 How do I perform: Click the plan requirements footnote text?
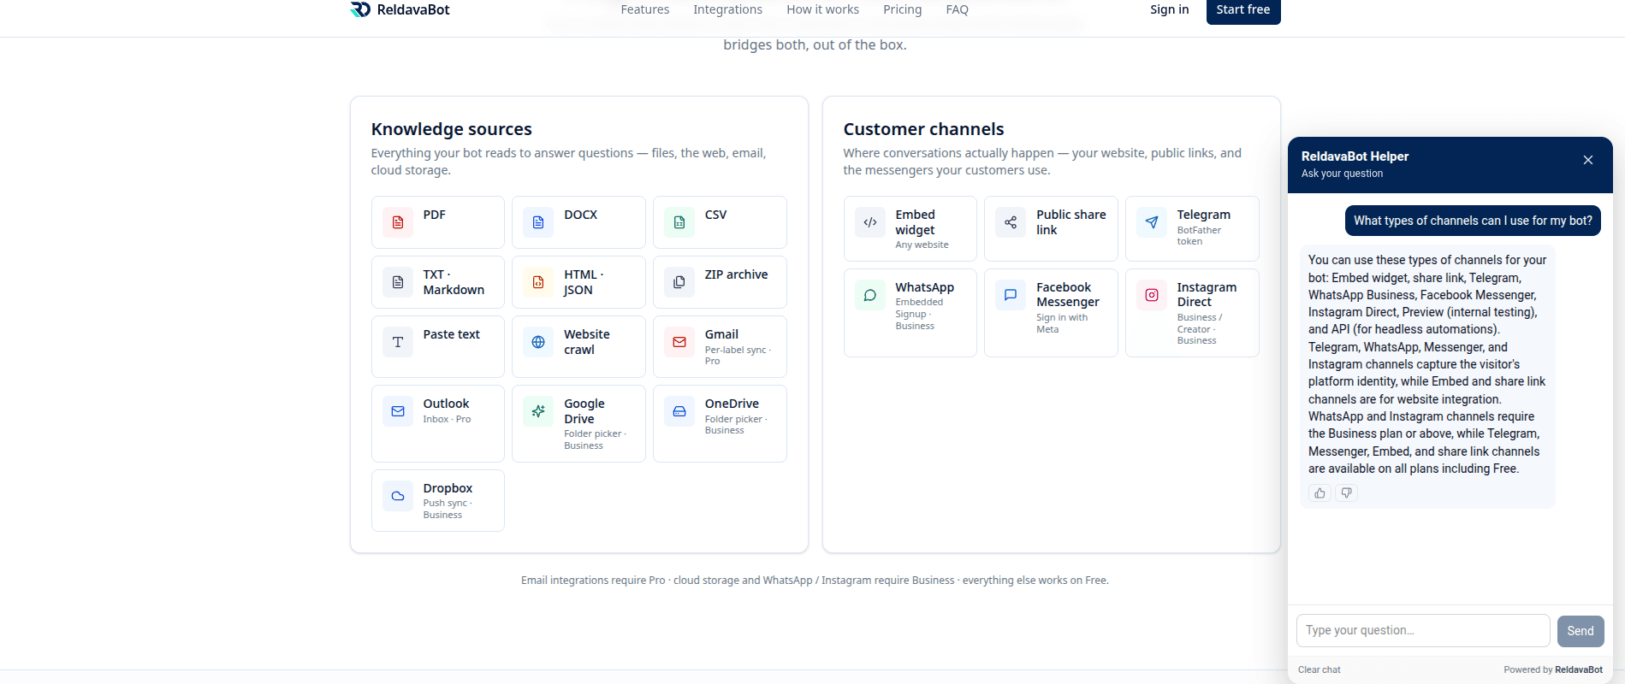coord(815,581)
